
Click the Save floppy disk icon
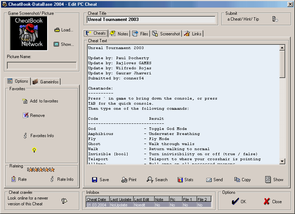coord(95,180)
